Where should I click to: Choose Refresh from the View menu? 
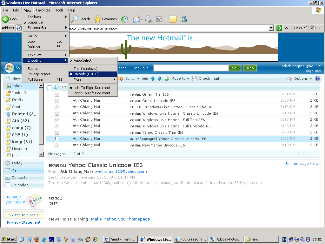click(46, 47)
